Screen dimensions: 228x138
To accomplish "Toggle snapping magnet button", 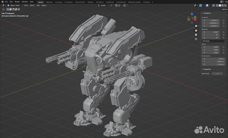I will point(116,5).
